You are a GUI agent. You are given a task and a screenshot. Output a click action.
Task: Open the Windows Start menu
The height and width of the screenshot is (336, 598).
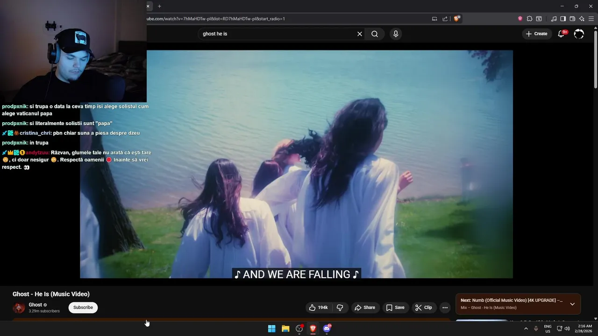click(271, 329)
